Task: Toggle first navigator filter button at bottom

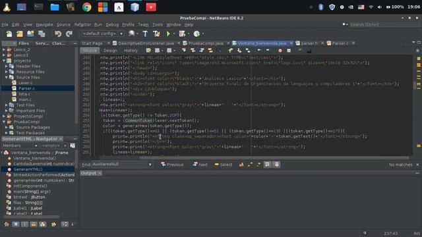Action: click(x=7, y=224)
